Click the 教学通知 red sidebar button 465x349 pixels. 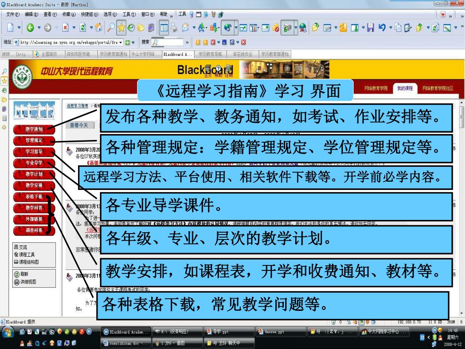point(34,129)
